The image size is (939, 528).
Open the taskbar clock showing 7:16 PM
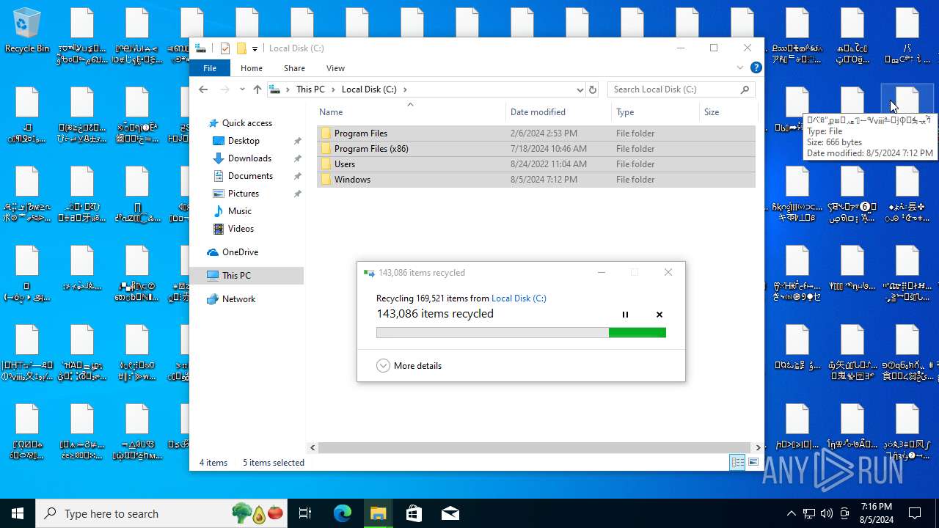875,513
